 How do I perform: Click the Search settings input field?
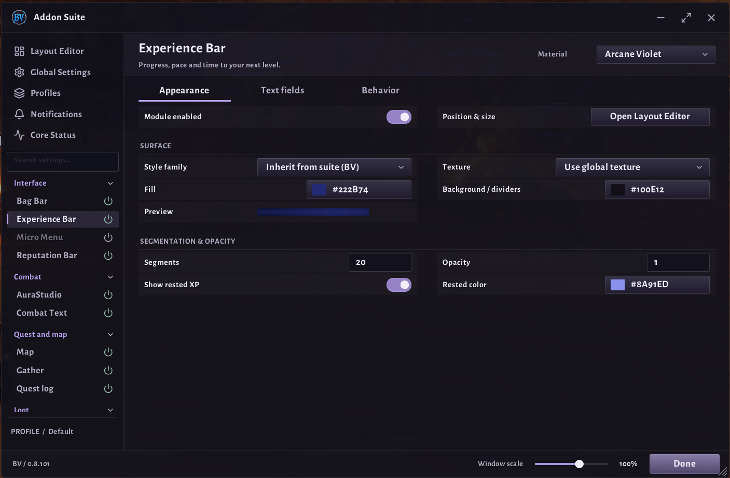pyautogui.click(x=63, y=162)
